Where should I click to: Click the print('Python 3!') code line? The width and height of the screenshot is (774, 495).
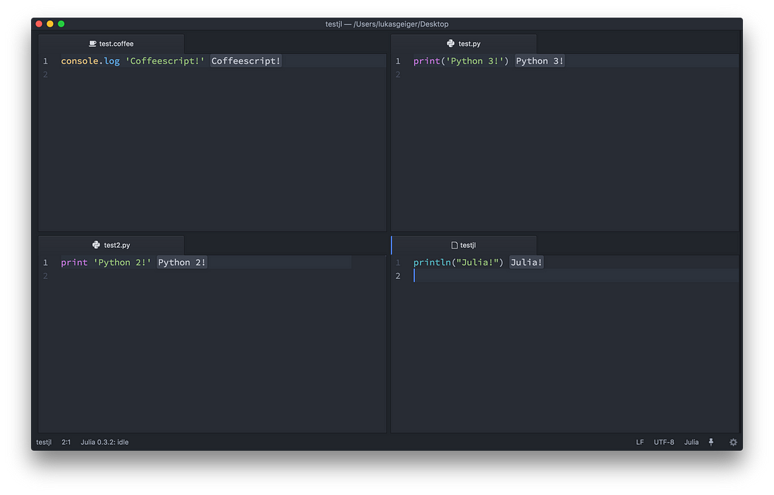(x=461, y=60)
